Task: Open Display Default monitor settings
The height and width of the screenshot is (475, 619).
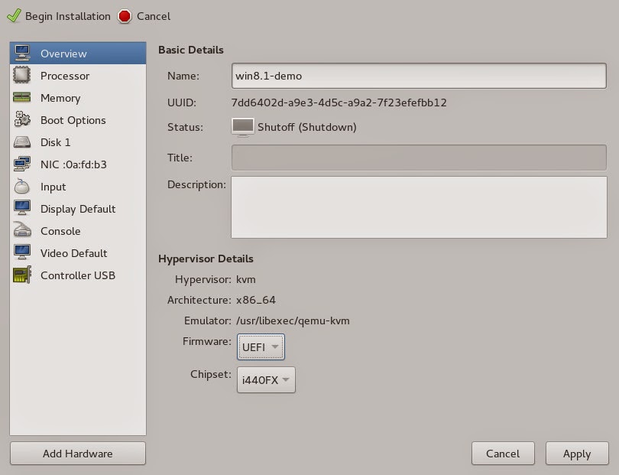Action: (23, 209)
